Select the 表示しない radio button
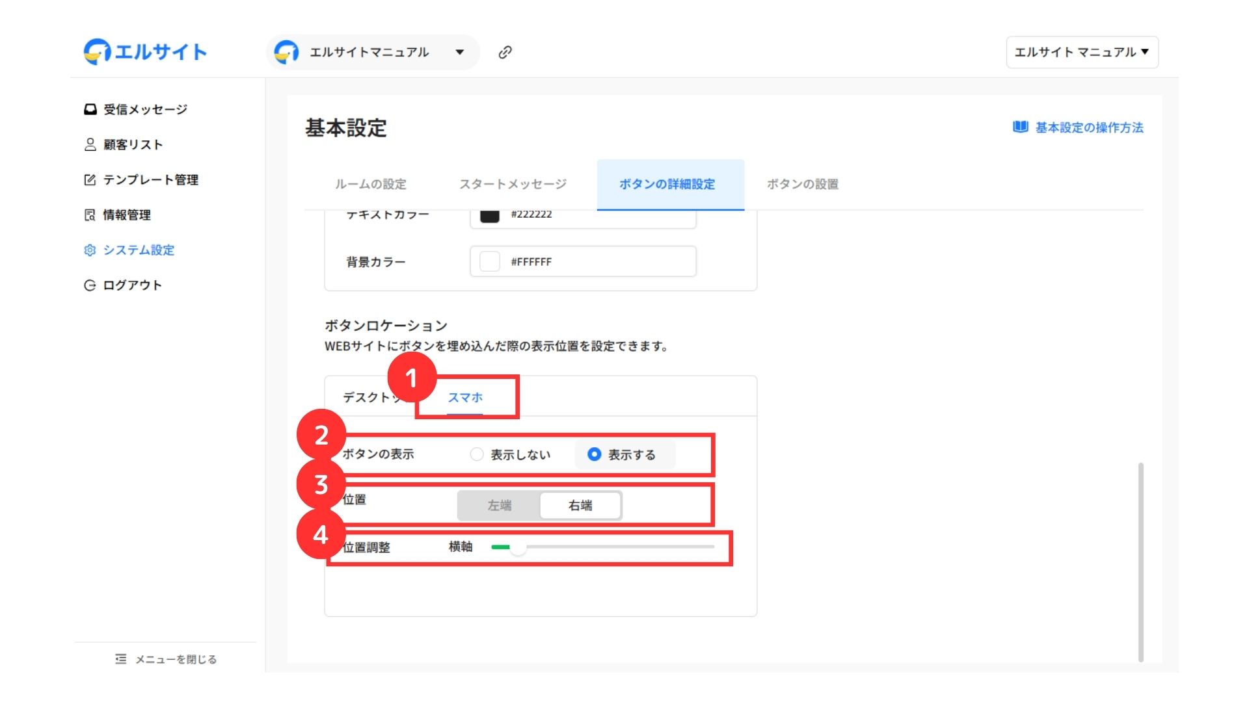 click(x=477, y=454)
